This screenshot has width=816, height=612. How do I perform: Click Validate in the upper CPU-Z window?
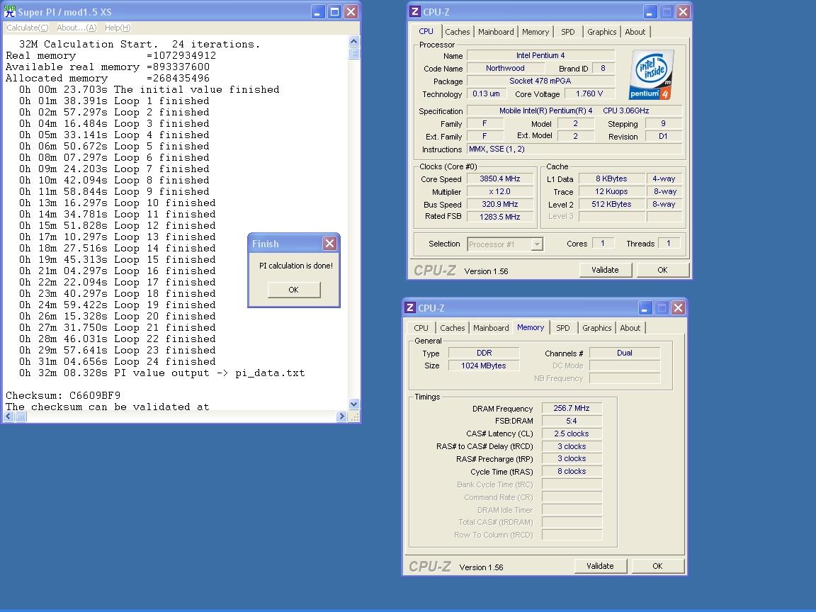[605, 270]
